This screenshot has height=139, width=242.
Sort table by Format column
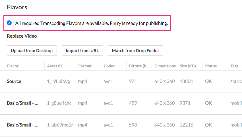(85, 66)
